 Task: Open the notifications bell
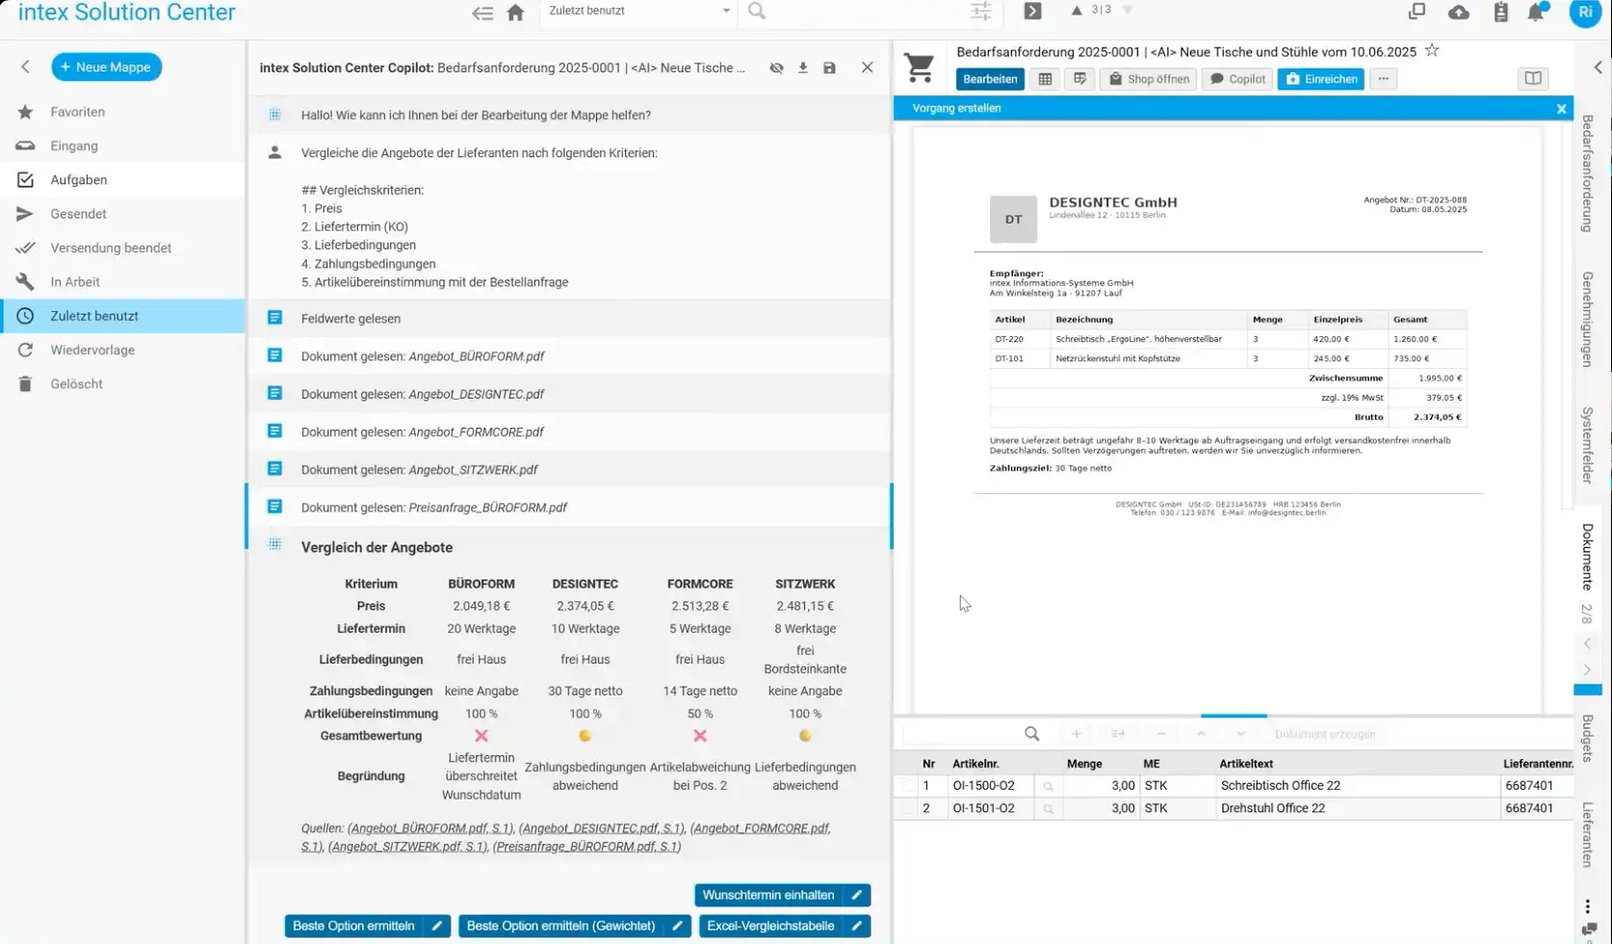1536,13
